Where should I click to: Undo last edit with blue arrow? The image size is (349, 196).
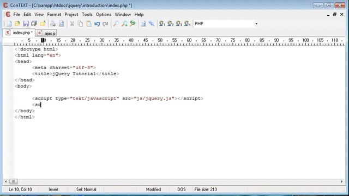97,23
